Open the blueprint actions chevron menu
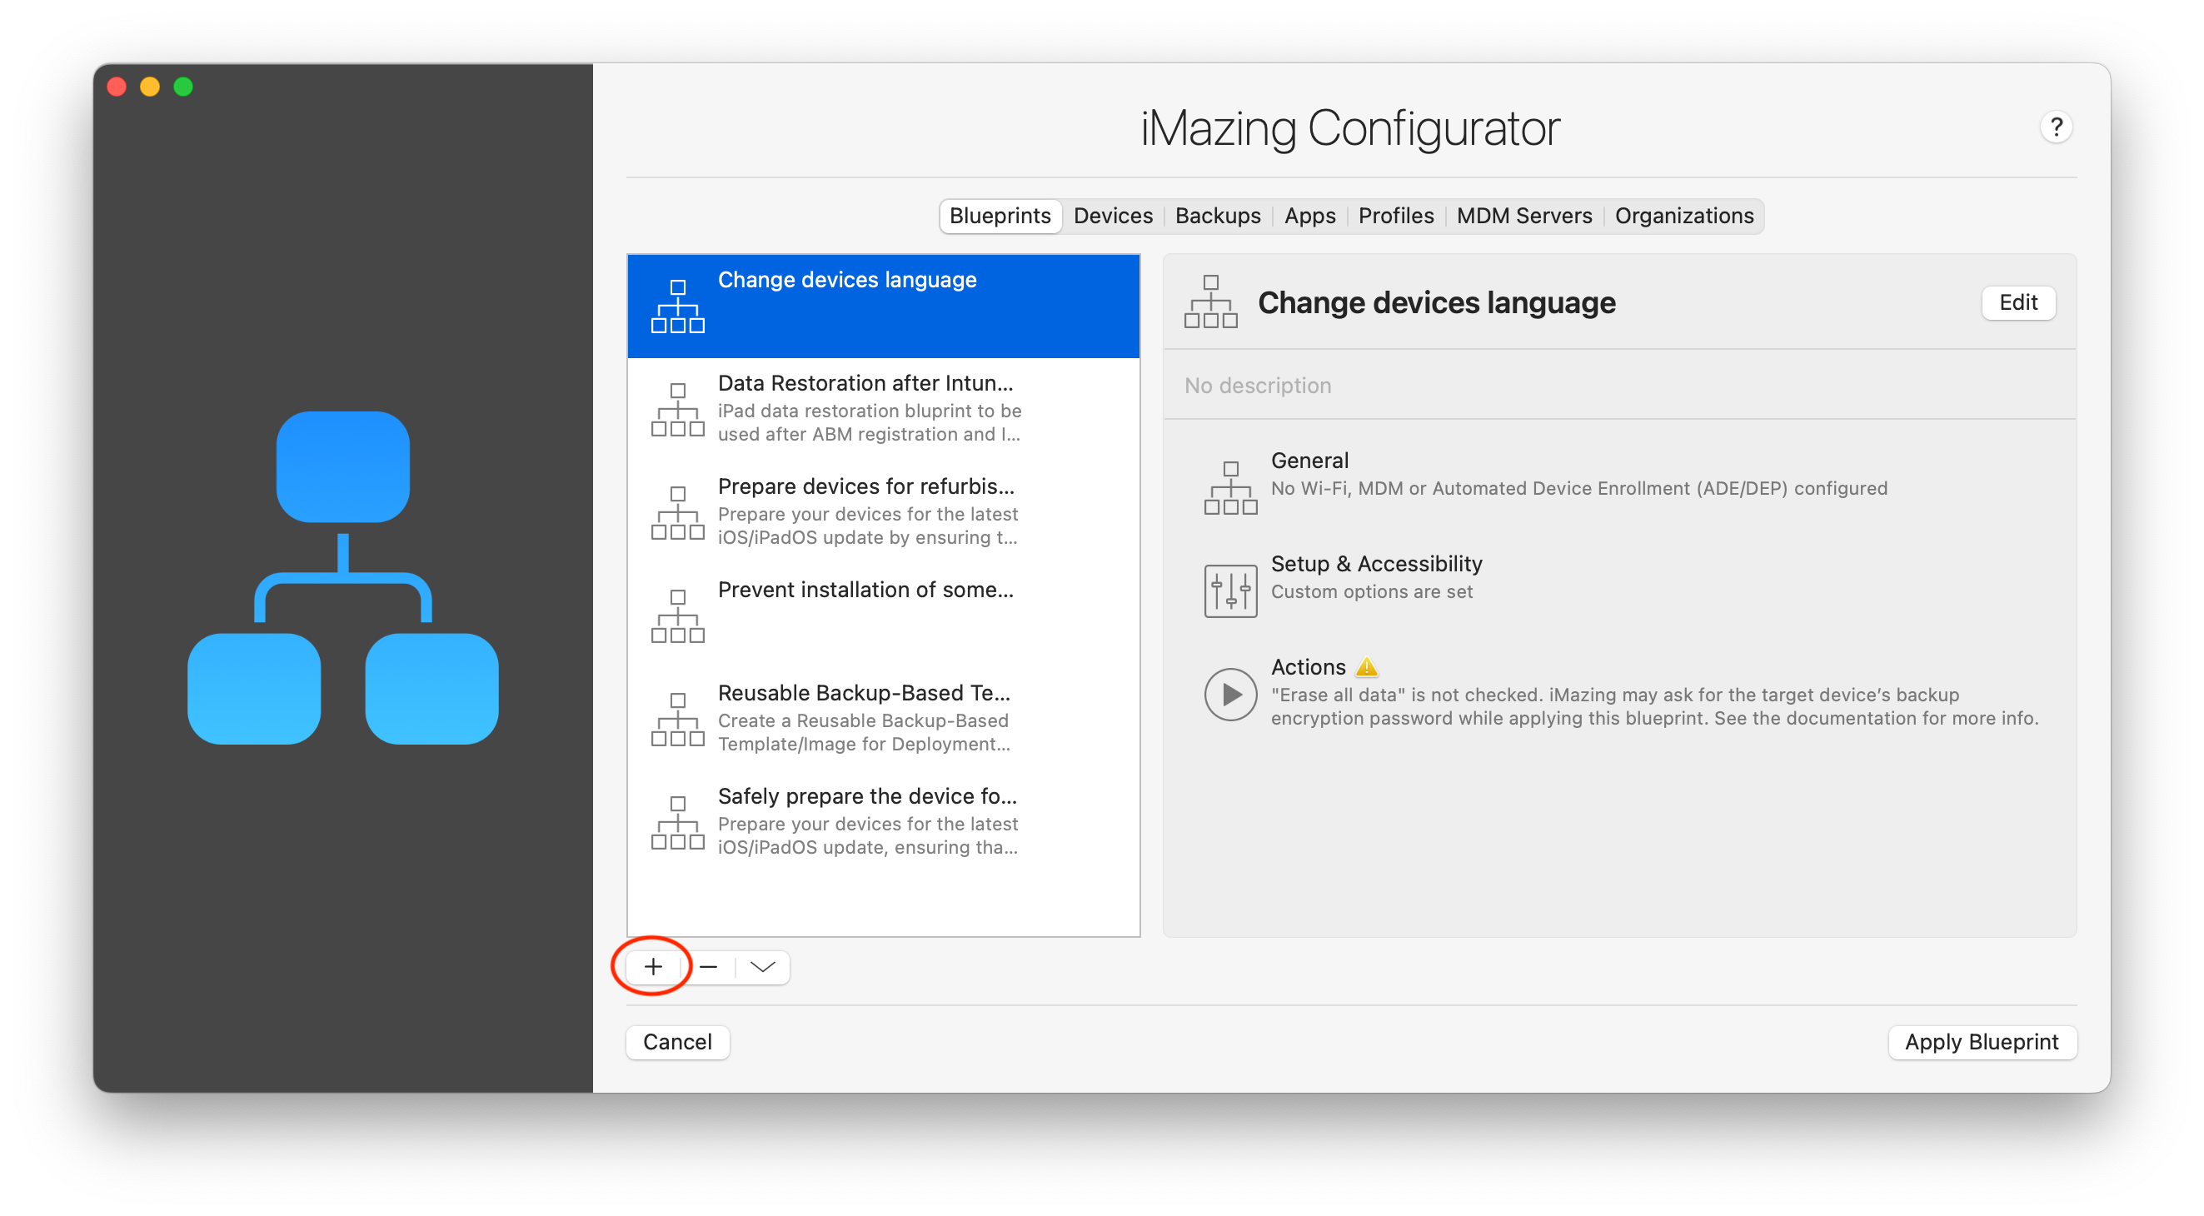 tap(762, 967)
